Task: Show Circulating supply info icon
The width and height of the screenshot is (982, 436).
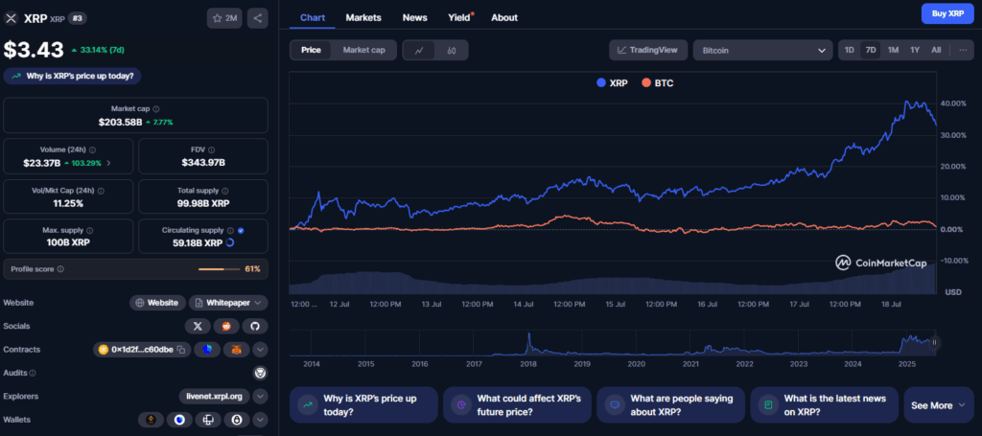Action: click(230, 230)
